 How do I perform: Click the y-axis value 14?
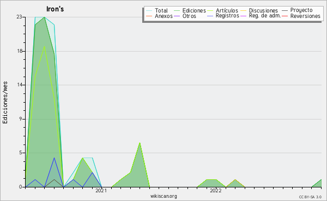tap(20, 85)
